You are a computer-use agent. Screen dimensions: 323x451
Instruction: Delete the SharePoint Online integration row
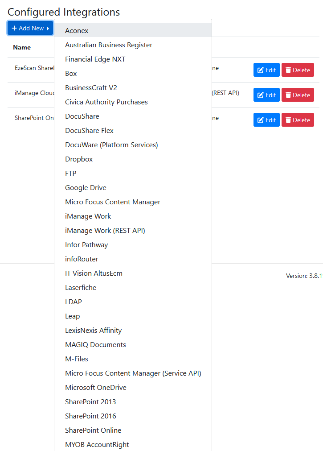[298, 120]
